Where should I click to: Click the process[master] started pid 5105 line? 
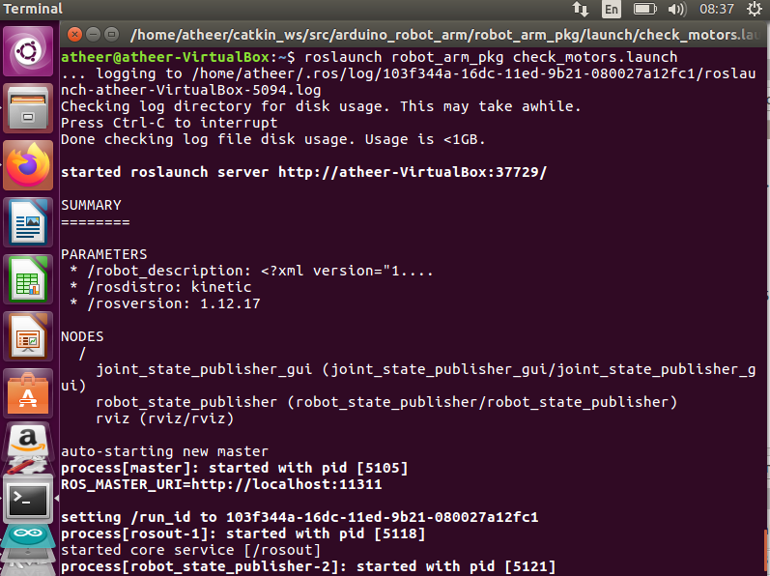click(x=234, y=468)
